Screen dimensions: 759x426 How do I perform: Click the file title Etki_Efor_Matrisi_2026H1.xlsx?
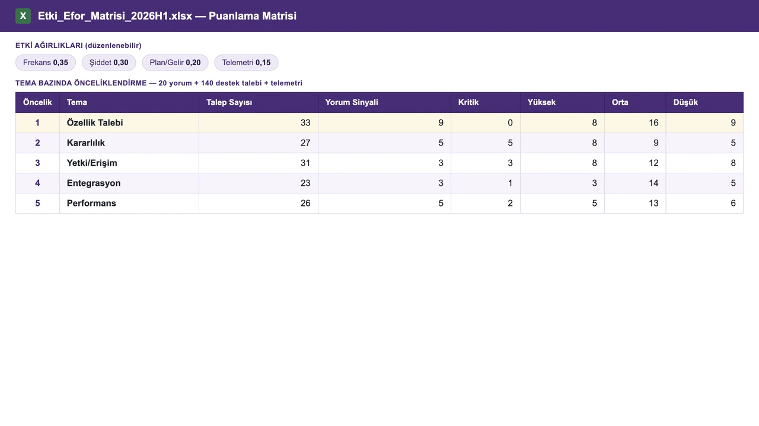point(115,16)
